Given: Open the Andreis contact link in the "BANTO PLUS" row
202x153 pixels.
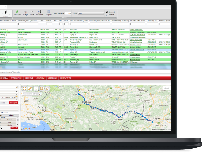Looking at the screenshot, I should [136, 47].
